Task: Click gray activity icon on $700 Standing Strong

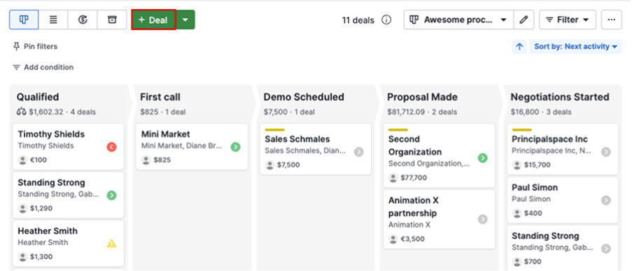Action: [x=606, y=249]
